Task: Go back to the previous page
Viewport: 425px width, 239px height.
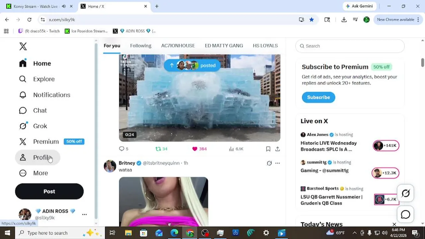Action: pyautogui.click(x=7, y=20)
